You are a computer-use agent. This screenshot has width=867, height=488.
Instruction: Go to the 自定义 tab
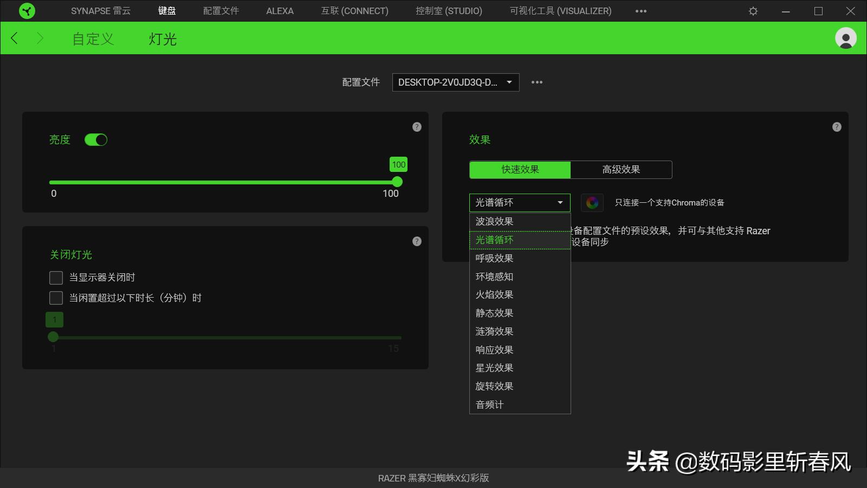point(93,38)
